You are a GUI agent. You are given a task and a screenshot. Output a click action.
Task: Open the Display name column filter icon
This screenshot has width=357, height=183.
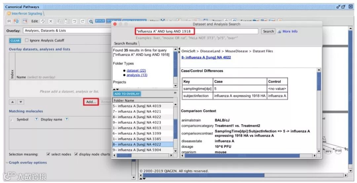tap(67, 119)
